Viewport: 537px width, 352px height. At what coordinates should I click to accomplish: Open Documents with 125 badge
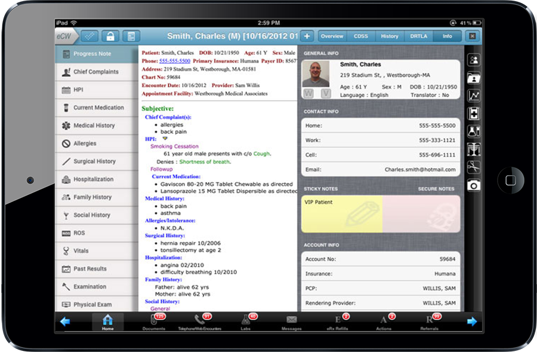coord(154,322)
